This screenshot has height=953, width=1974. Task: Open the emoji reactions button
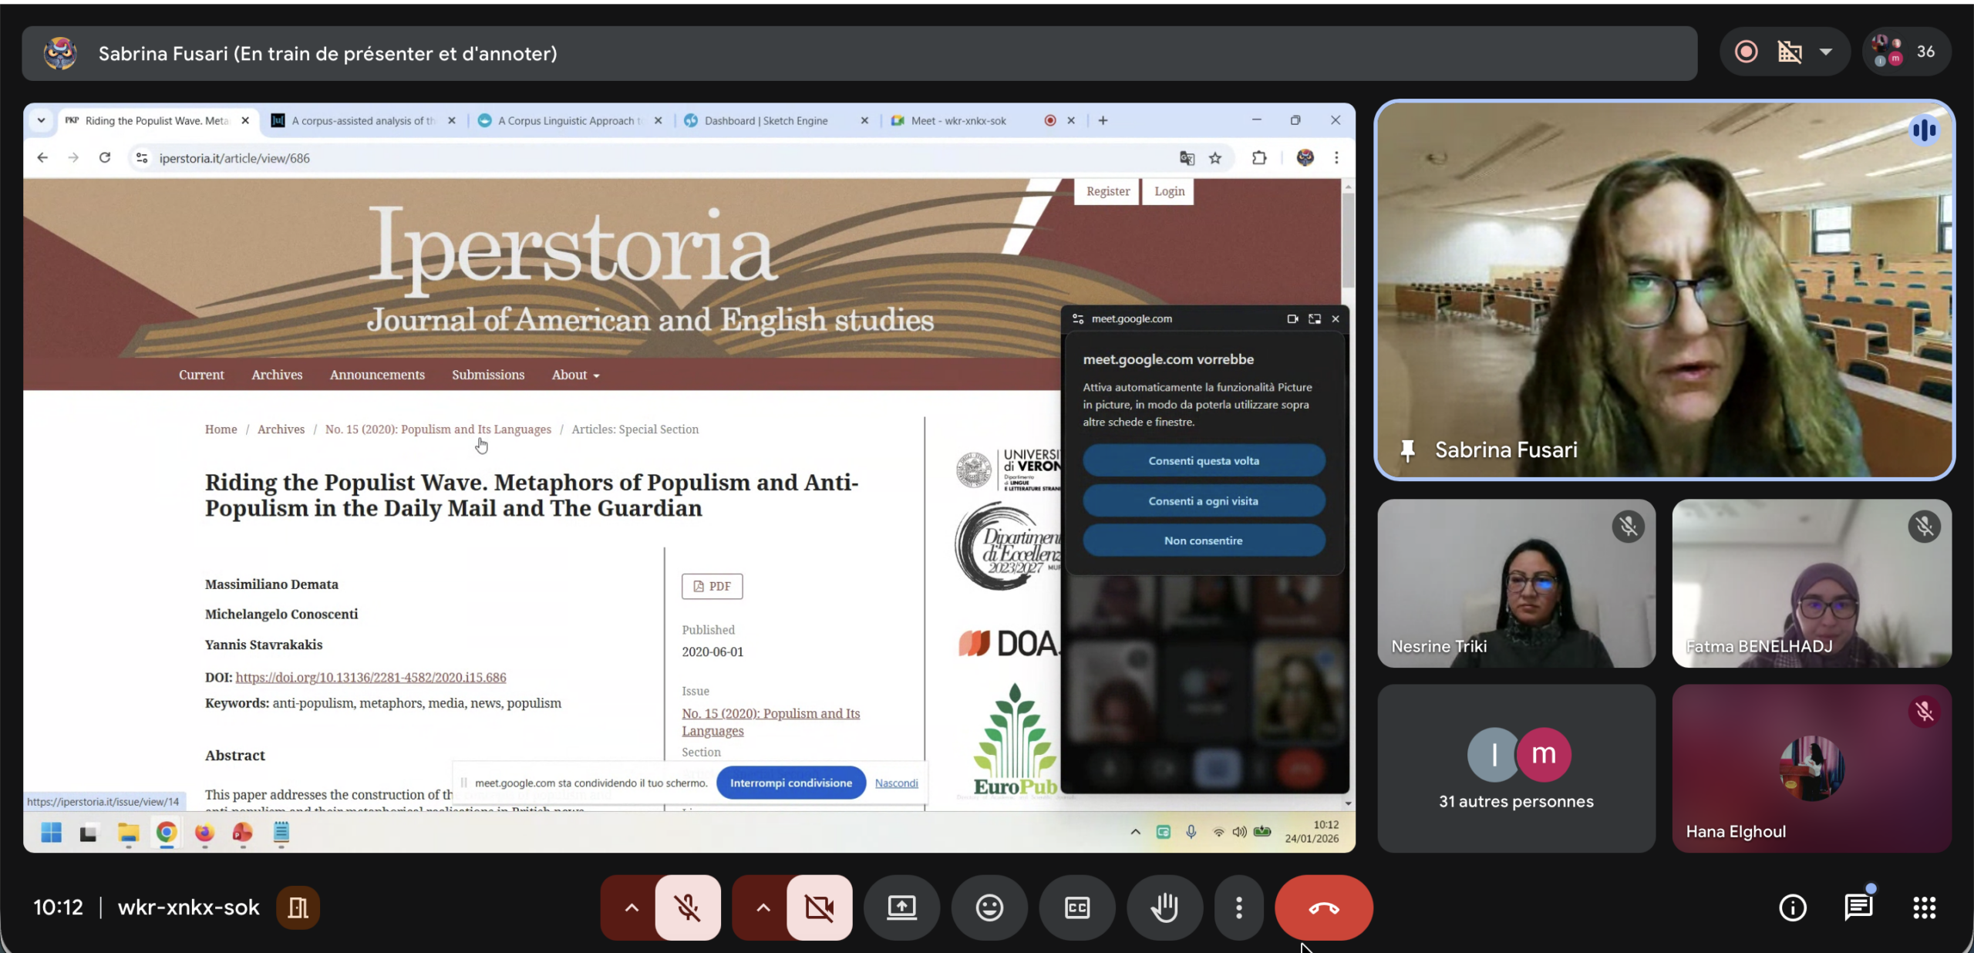(x=989, y=908)
